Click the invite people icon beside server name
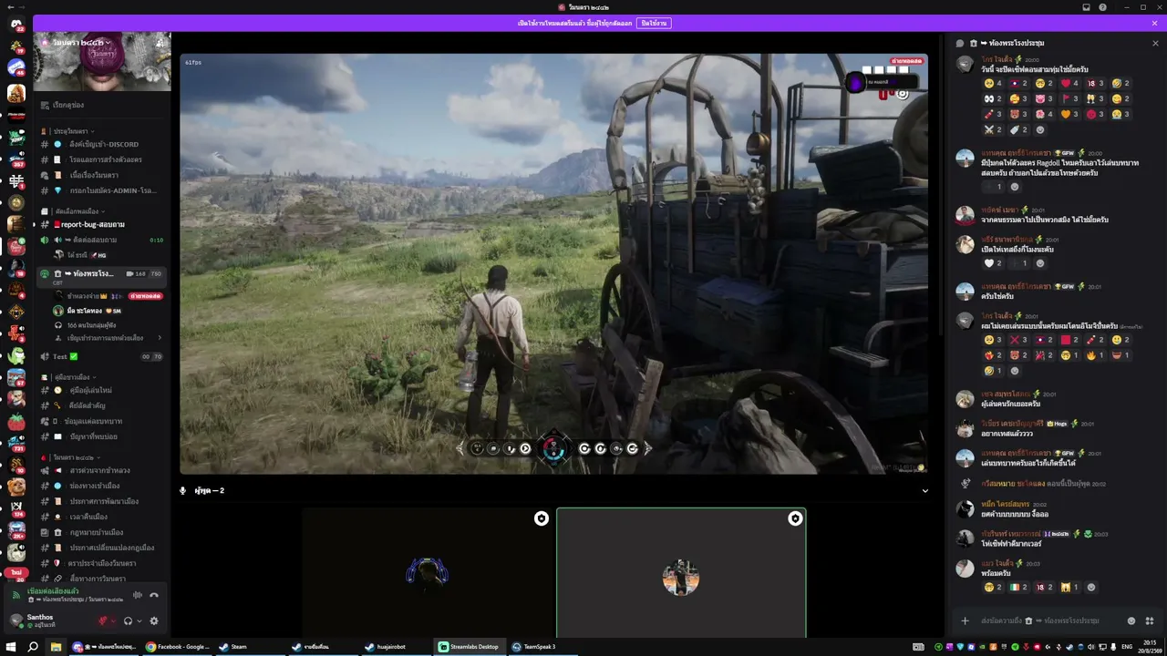 pyautogui.click(x=161, y=43)
